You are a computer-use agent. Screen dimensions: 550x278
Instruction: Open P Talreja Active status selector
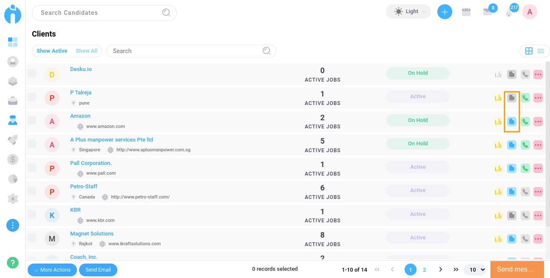pyautogui.click(x=417, y=96)
